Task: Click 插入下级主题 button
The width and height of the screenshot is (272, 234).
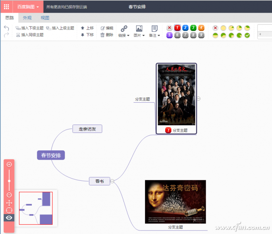Action: click(29, 28)
